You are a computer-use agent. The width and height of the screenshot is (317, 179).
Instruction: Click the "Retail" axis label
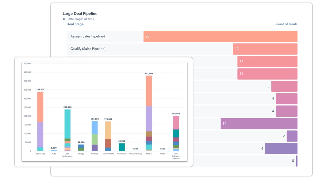point(162,154)
